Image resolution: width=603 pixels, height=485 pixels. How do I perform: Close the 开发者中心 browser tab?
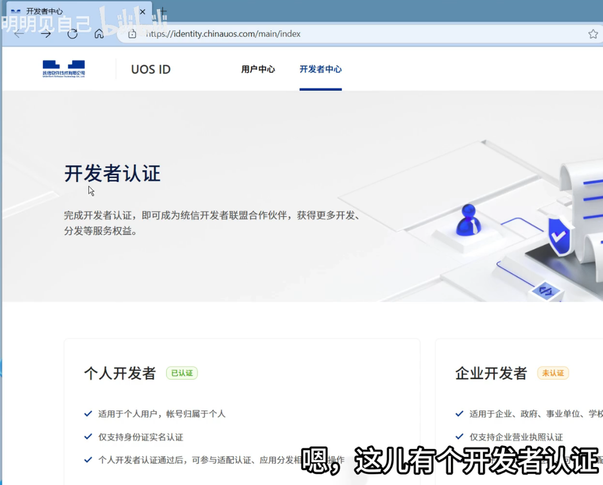point(142,11)
